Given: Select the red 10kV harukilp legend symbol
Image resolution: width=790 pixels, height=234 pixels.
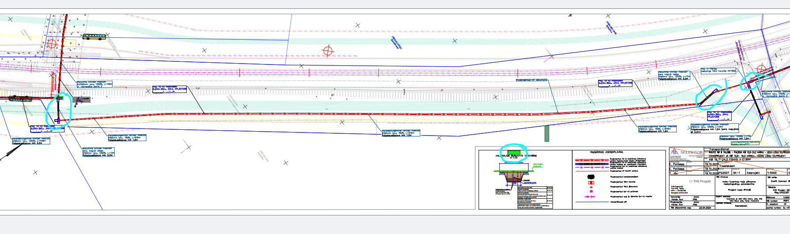Looking at the screenshot, I should click(x=591, y=182).
